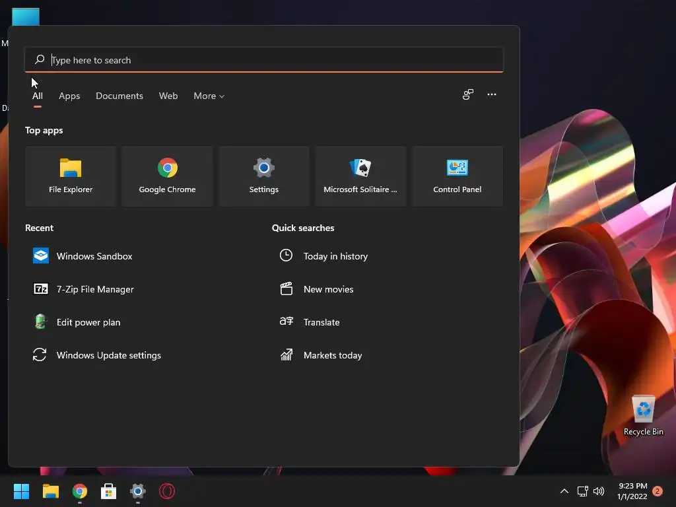Open the three-dot options menu
The image size is (676, 507).
click(x=491, y=94)
